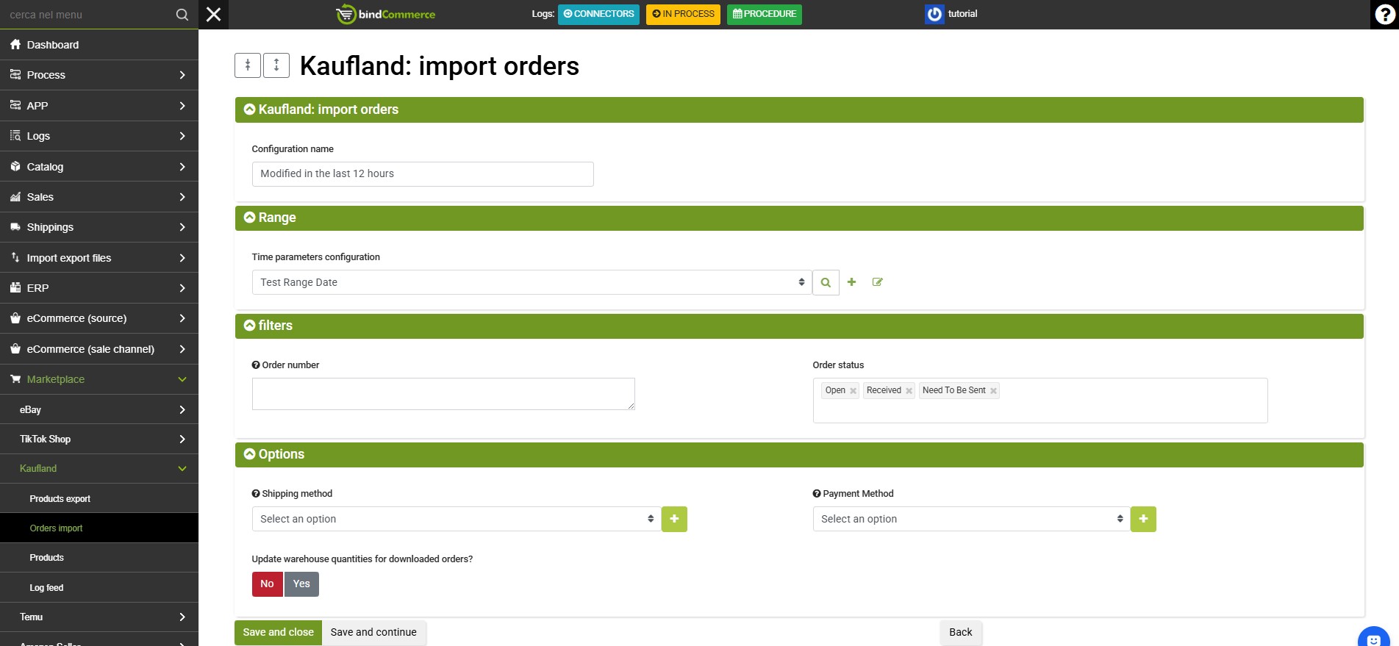Open Kaufland Orders import
Viewport: 1399px width, 646px height.
click(x=99, y=528)
